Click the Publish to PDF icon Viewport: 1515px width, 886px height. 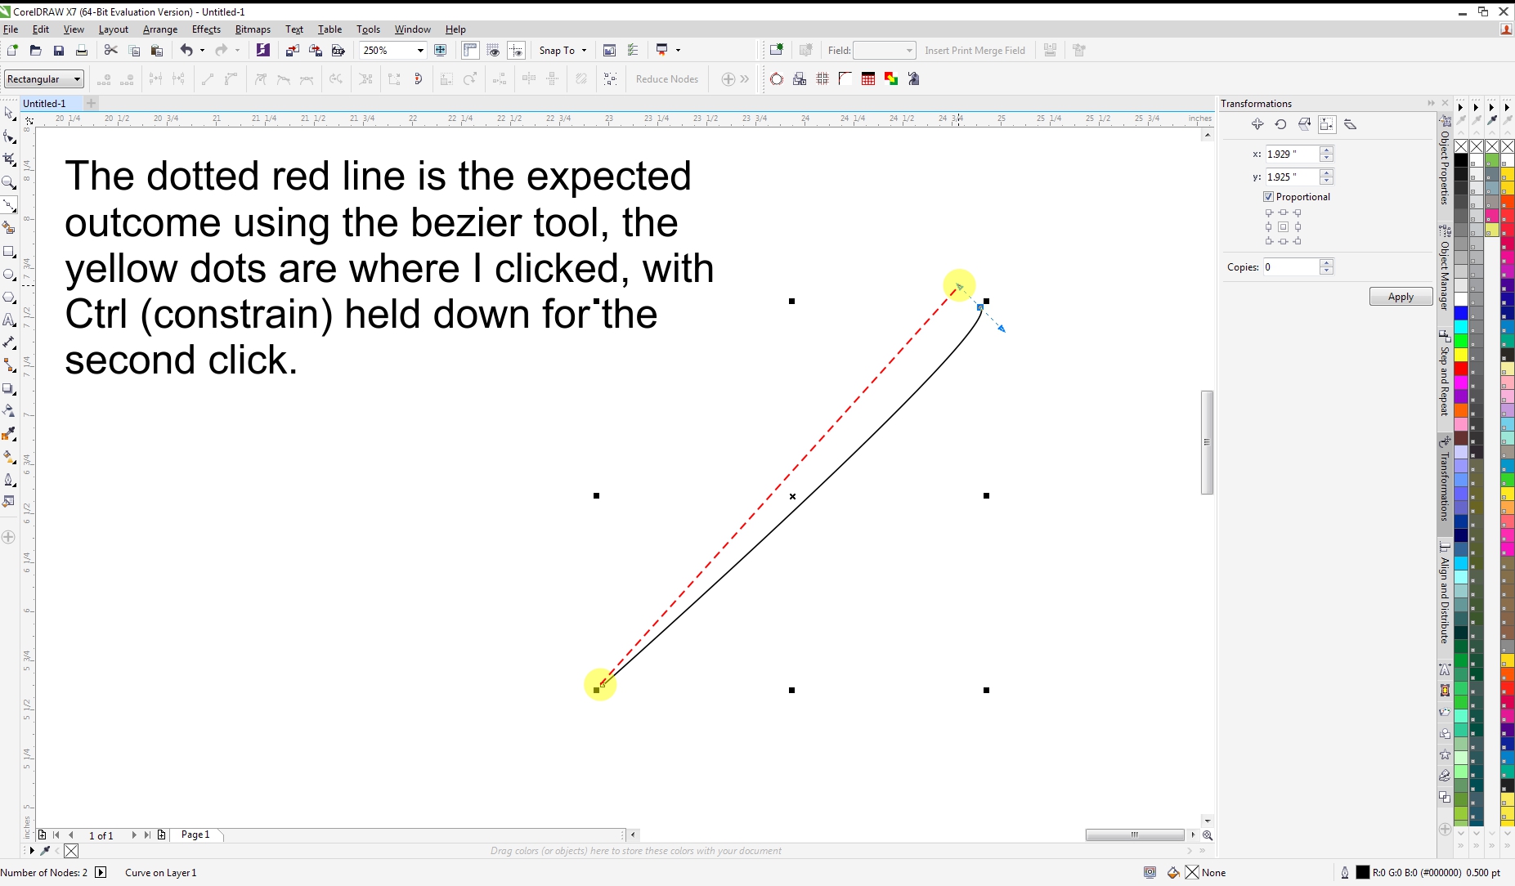tap(338, 51)
